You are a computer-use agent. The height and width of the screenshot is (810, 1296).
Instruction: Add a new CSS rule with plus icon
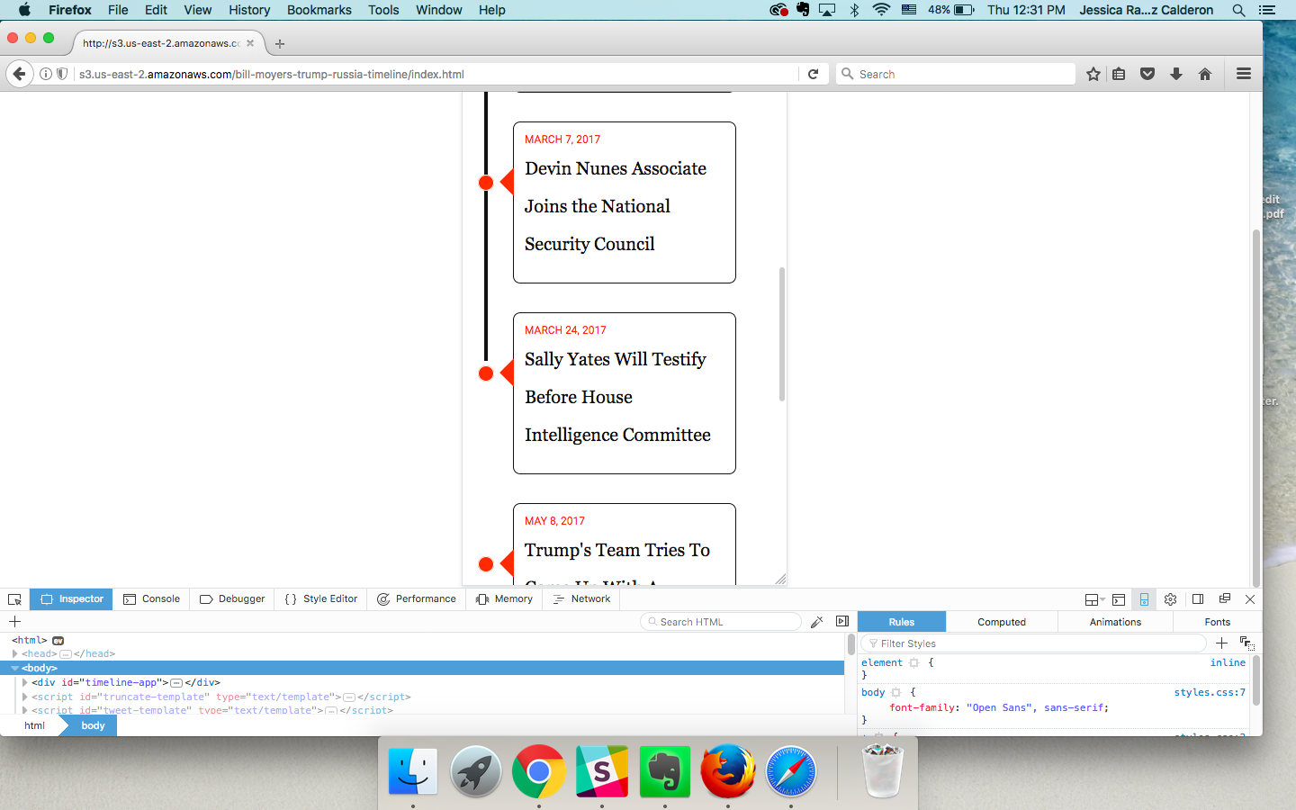click(1221, 643)
